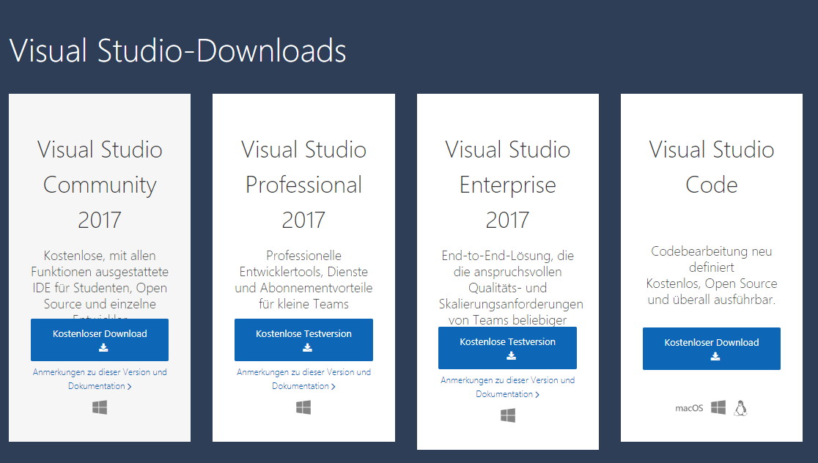Click the 'Kostenlose, mit allen Funktionen' description

pyautogui.click(x=100, y=283)
